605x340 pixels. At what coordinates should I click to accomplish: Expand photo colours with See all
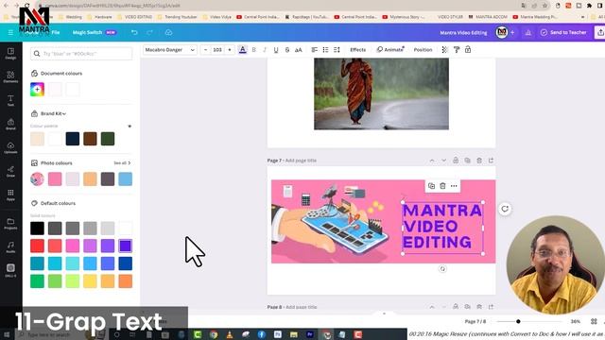(122, 163)
